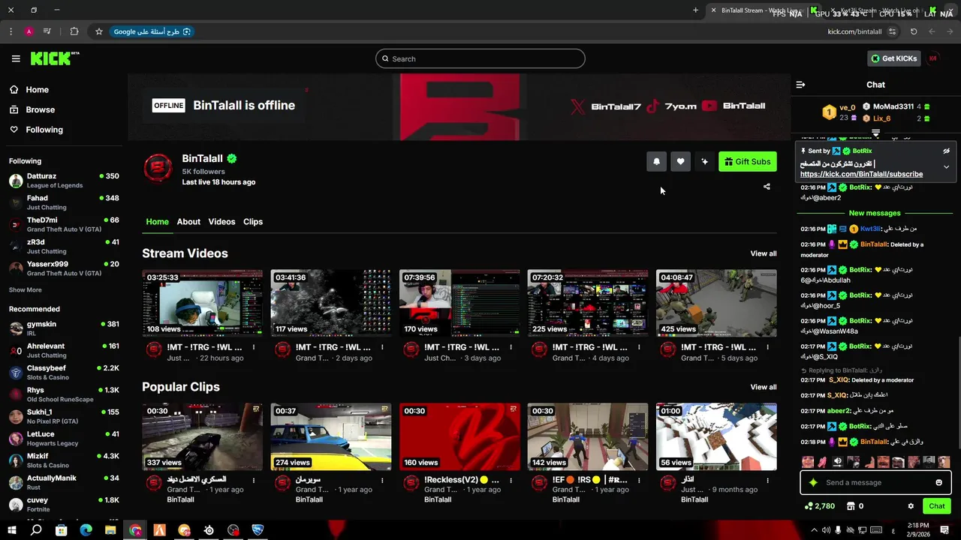Open Classybeef in Recommended list
The height and width of the screenshot is (540, 961).
click(64, 373)
